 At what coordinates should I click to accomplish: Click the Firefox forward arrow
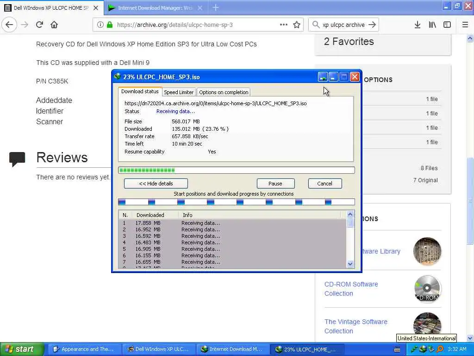25,25
